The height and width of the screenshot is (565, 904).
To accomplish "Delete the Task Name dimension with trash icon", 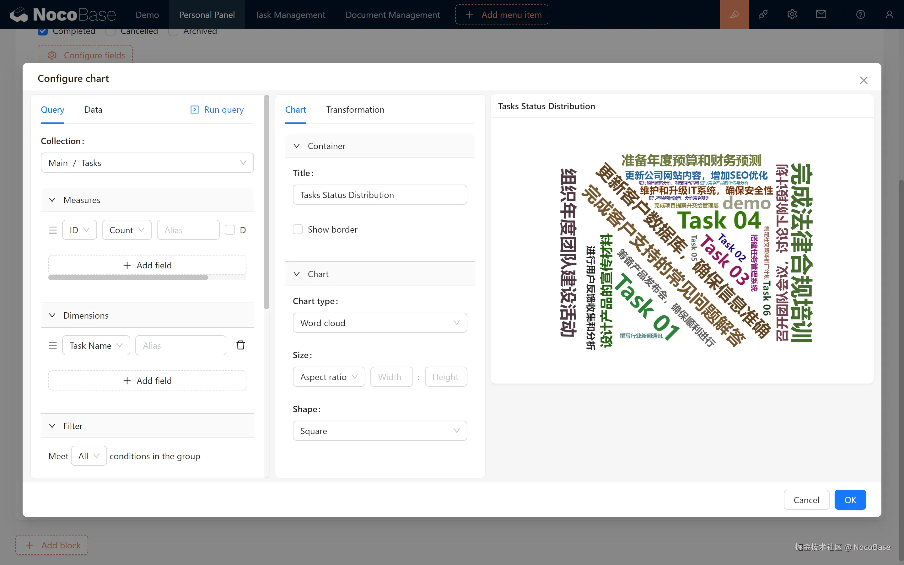I will [240, 345].
